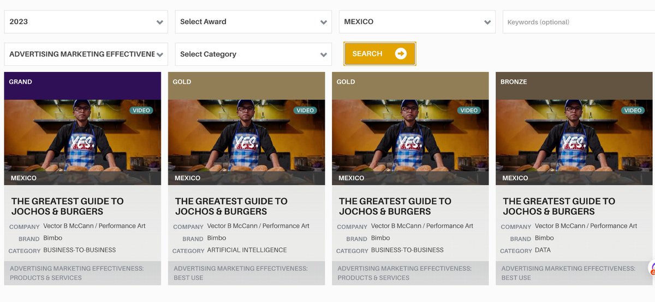Click the SEARCH button
The width and height of the screenshot is (655, 302).
380,53
